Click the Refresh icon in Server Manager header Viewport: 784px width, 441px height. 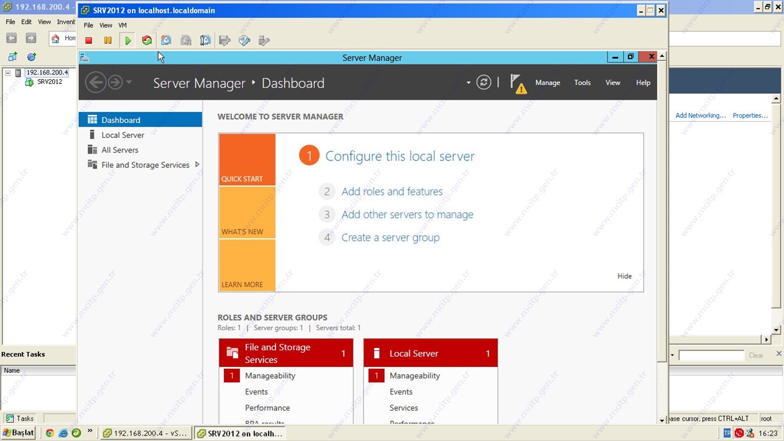coord(483,83)
